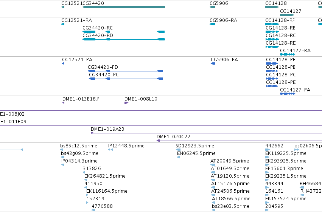Select protein CG34420-PD

coord(125,71)
